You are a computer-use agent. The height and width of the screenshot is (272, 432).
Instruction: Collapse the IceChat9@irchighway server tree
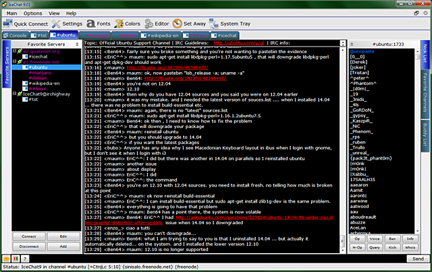coord(15,94)
